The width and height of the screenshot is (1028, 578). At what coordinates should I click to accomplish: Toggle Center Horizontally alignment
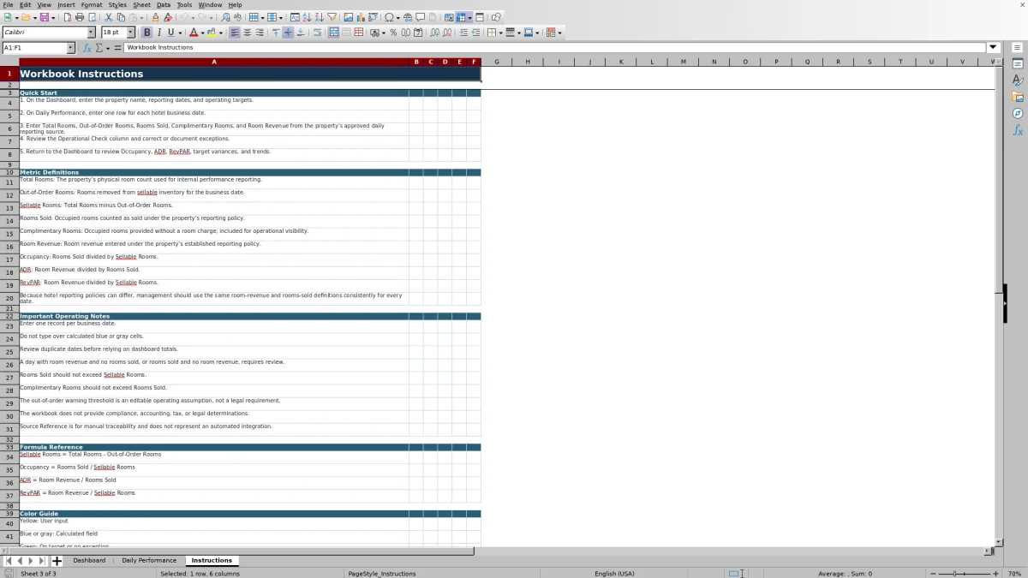tap(247, 33)
